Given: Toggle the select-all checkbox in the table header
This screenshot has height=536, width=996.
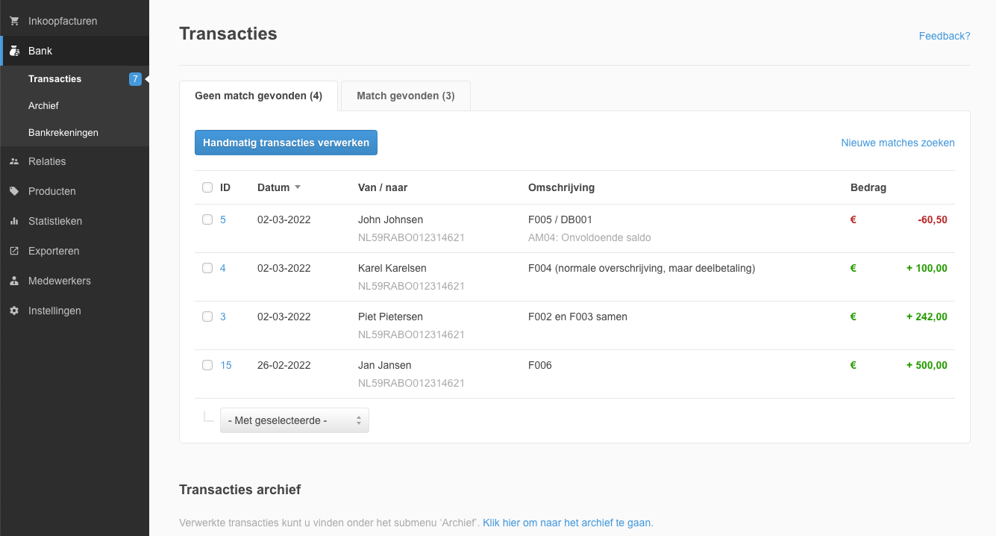Looking at the screenshot, I should pos(207,187).
